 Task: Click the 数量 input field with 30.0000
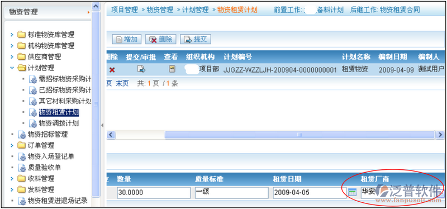154,193
